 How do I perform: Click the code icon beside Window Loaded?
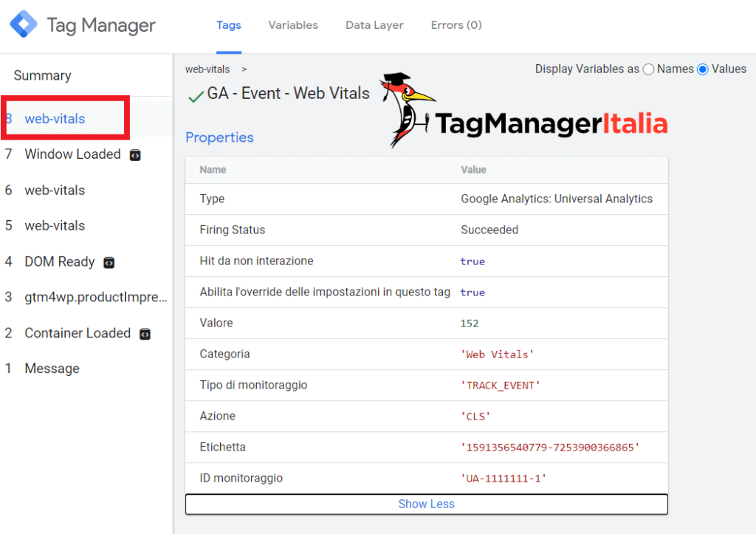coord(135,155)
